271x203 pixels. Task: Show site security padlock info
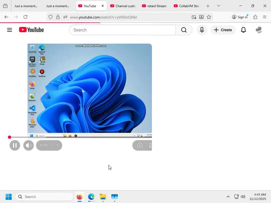(x=58, y=17)
